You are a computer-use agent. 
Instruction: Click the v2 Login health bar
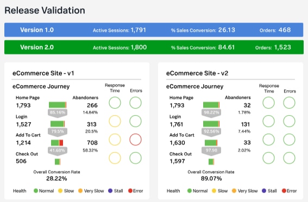point(211,124)
